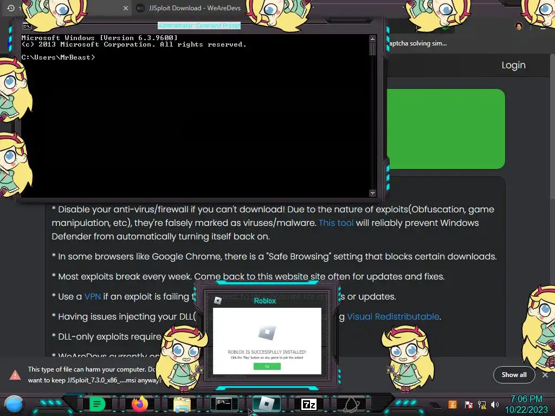Open 7-Zip from the taskbar

[x=308, y=404]
